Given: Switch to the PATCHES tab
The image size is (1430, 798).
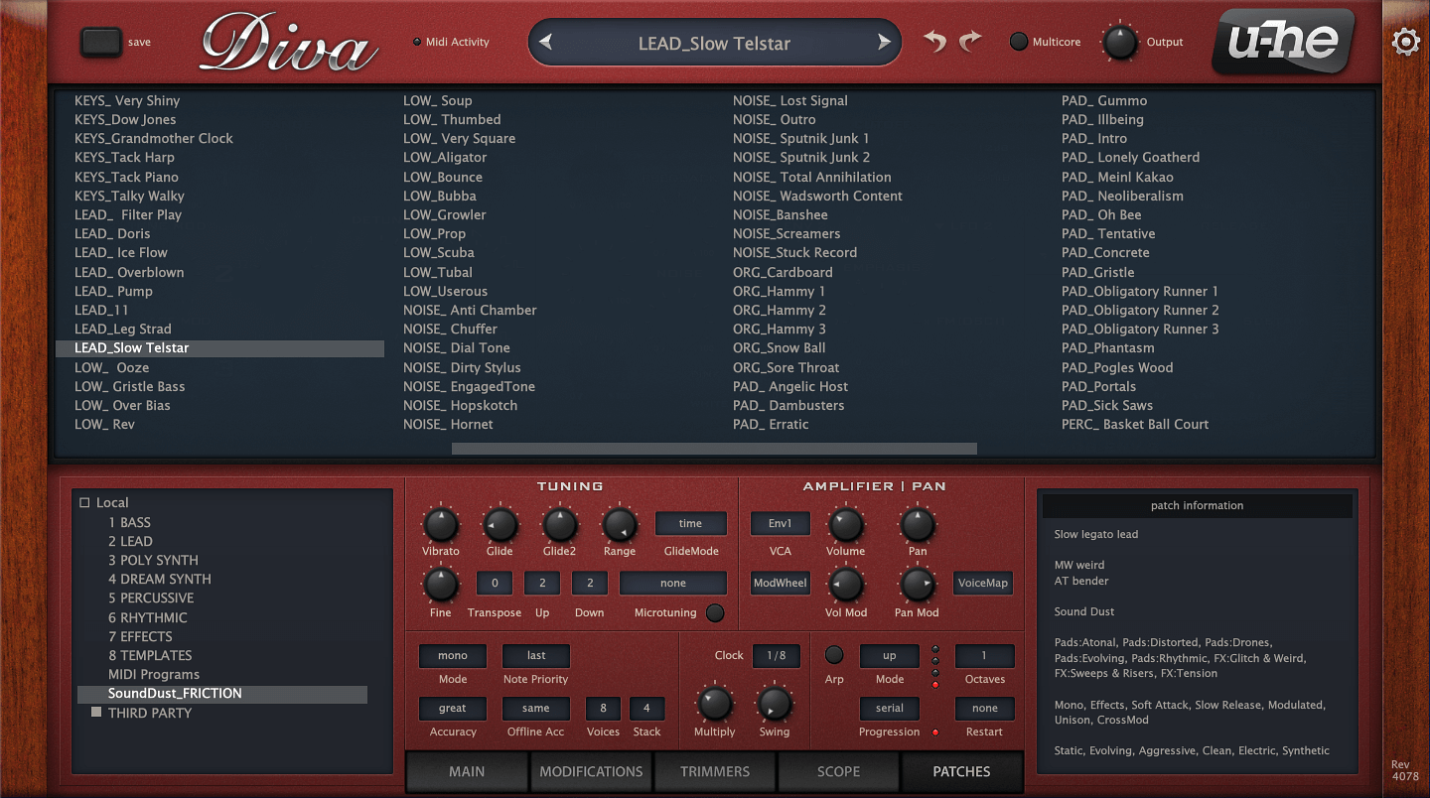Looking at the screenshot, I should pos(961,771).
